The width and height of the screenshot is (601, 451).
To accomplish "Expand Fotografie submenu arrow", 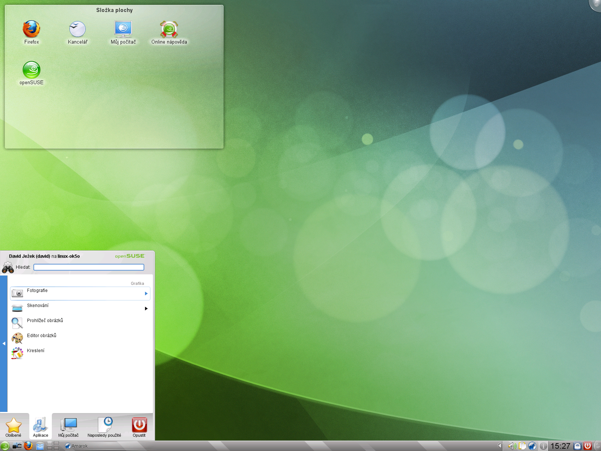I will pyautogui.click(x=146, y=294).
